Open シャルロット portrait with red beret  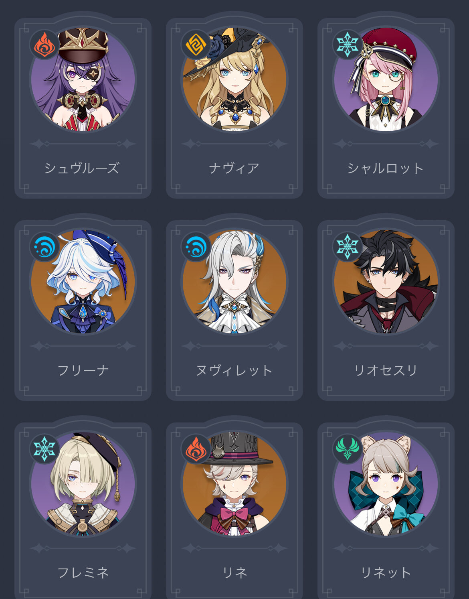pos(386,79)
